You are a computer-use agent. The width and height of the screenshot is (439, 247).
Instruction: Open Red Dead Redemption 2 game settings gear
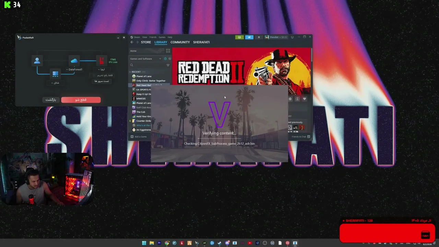pos(290,99)
